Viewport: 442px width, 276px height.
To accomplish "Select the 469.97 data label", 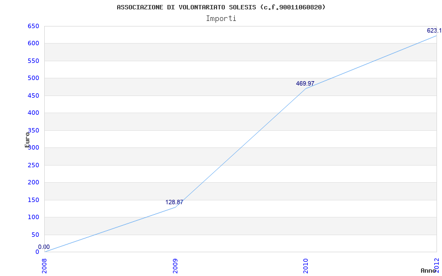I will [x=305, y=84].
